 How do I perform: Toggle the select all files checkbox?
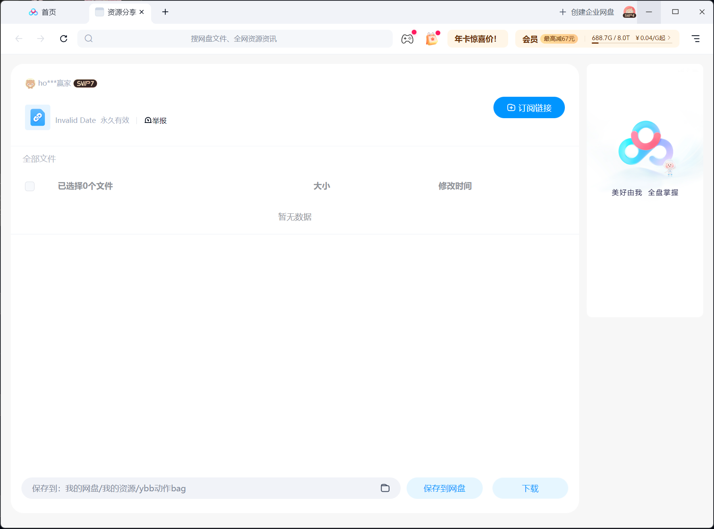tap(30, 186)
